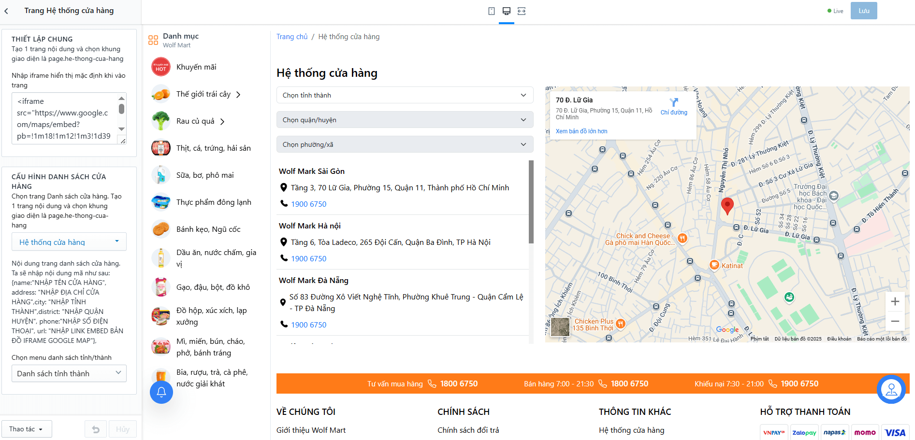The width and height of the screenshot is (915, 440).
Task: Open the Chọn tỉnh thành dropdown
Action: pos(405,95)
